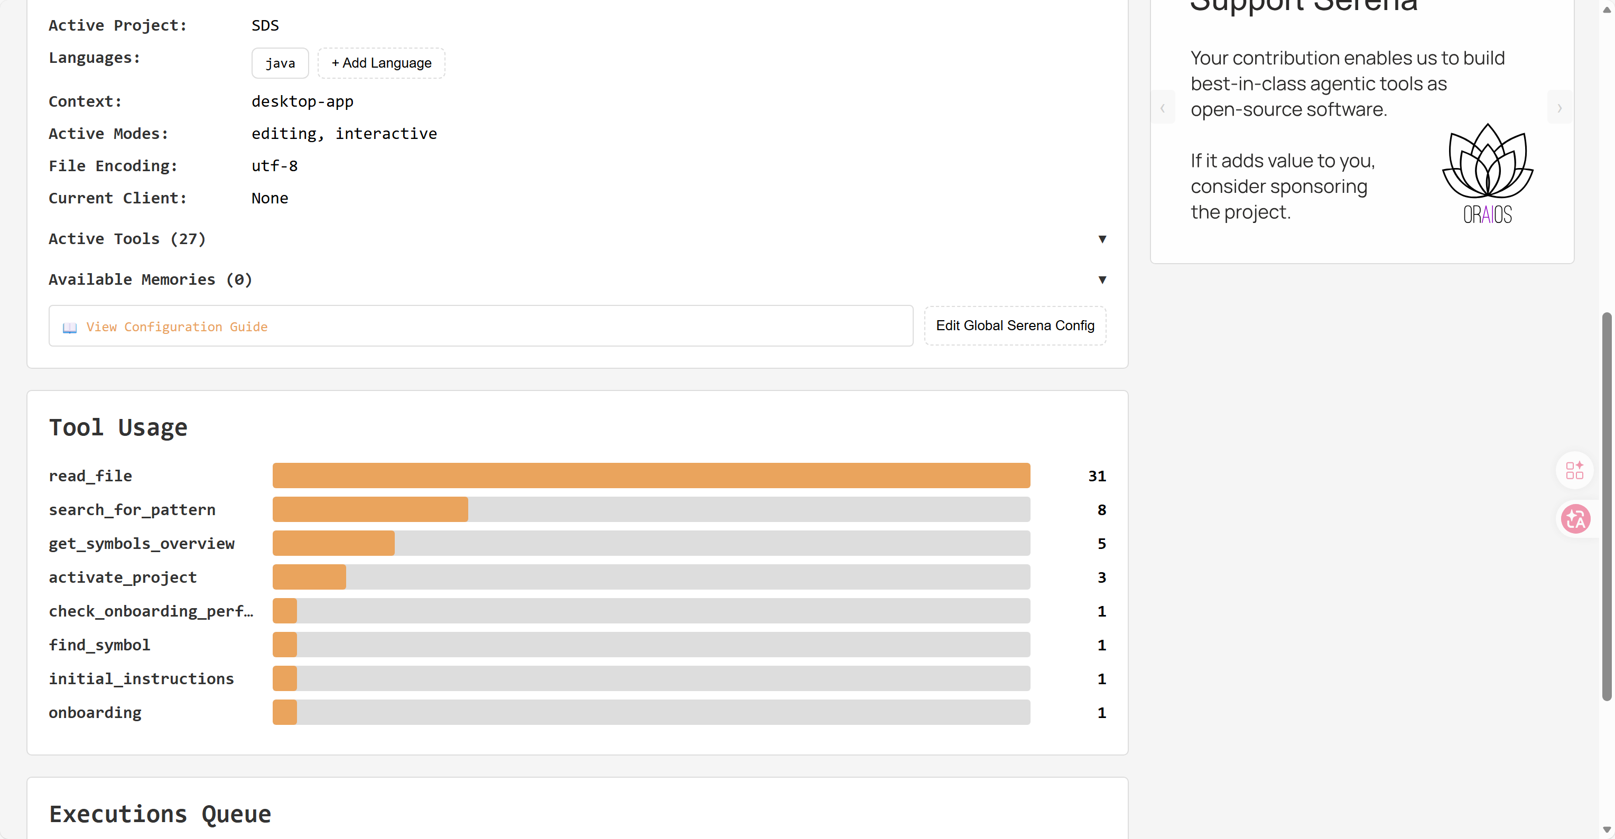The image size is (1615, 839).
Task: Open the pink translate floating icon
Action: 1575,519
